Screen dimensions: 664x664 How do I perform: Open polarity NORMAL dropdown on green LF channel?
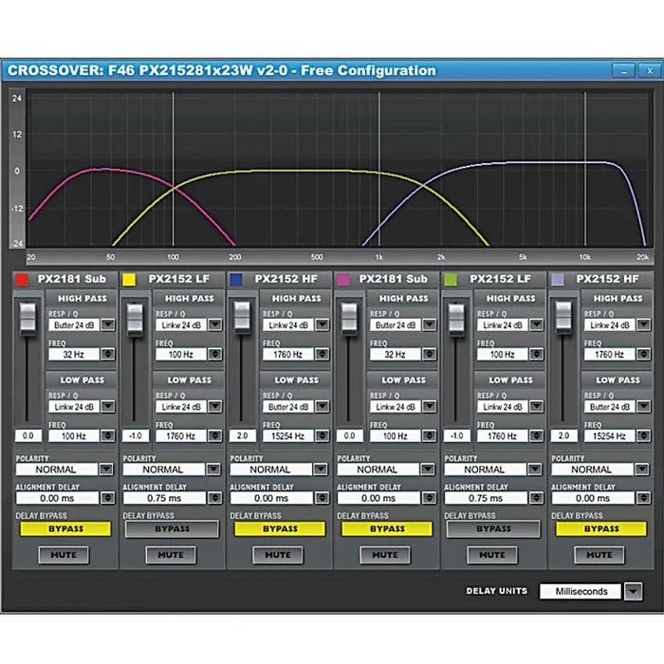coord(534,470)
